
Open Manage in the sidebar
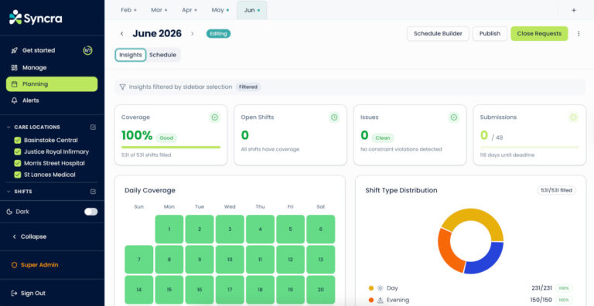click(x=52, y=68)
